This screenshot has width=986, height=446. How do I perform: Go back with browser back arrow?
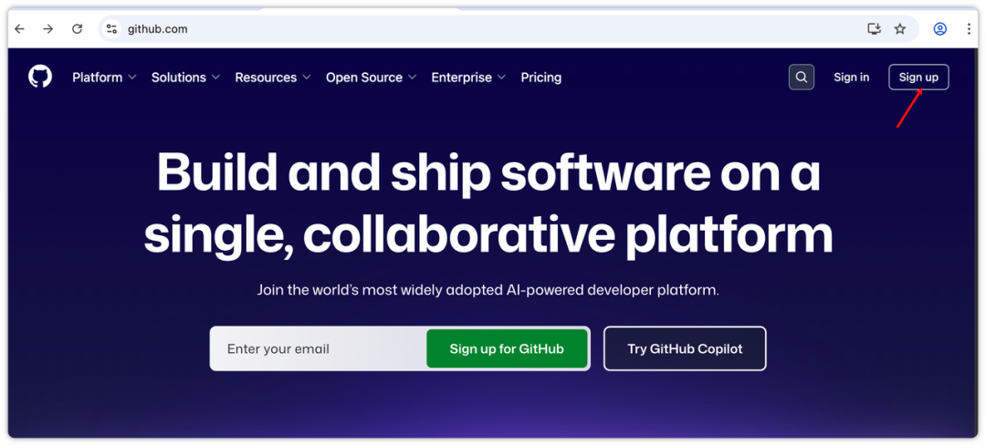19,29
